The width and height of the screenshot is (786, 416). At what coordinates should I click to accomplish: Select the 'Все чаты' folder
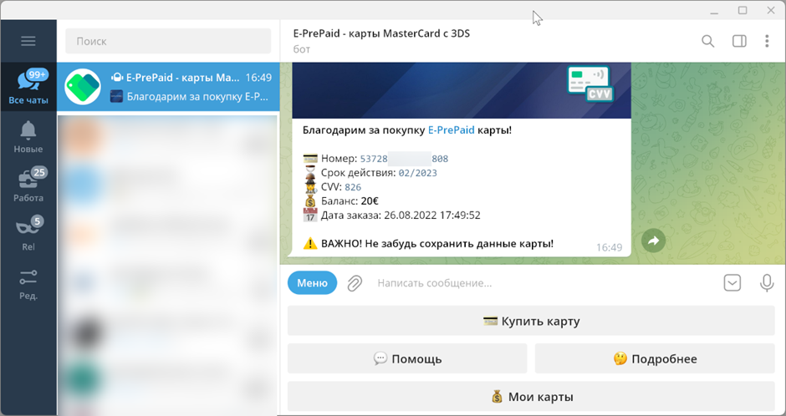pyautogui.click(x=28, y=87)
